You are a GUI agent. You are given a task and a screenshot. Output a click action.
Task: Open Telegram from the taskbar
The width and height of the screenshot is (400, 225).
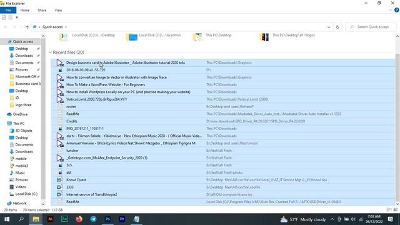93,219
